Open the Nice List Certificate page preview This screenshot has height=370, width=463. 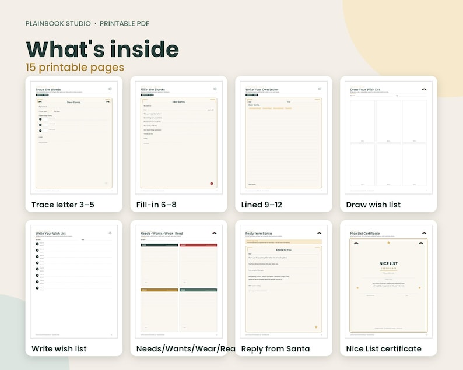388,281
